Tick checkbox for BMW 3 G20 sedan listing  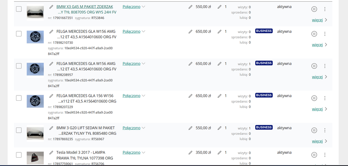click(x=19, y=130)
